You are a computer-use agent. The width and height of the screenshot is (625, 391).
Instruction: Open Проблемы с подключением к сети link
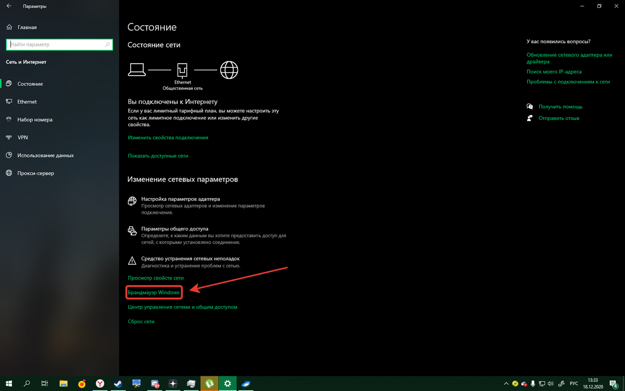click(568, 82)
